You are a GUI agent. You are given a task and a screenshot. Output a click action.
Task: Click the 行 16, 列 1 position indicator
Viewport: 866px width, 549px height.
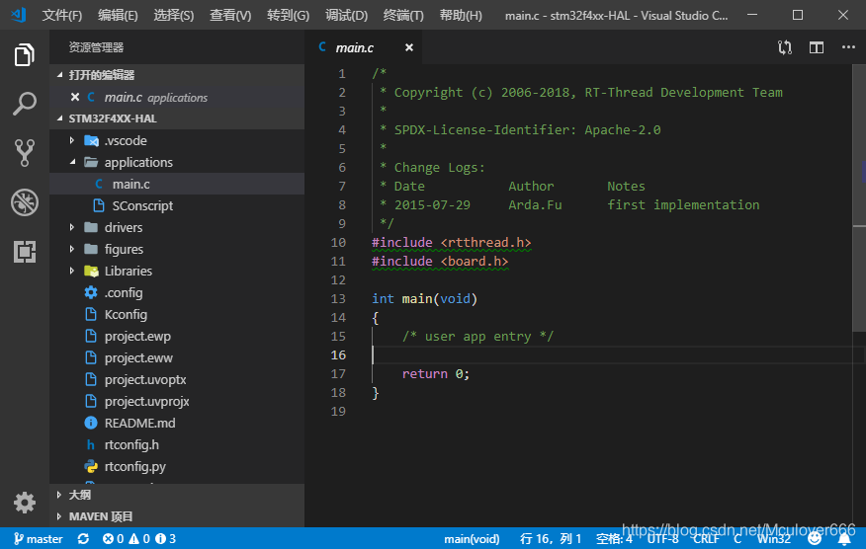click(x=551, y=539)
